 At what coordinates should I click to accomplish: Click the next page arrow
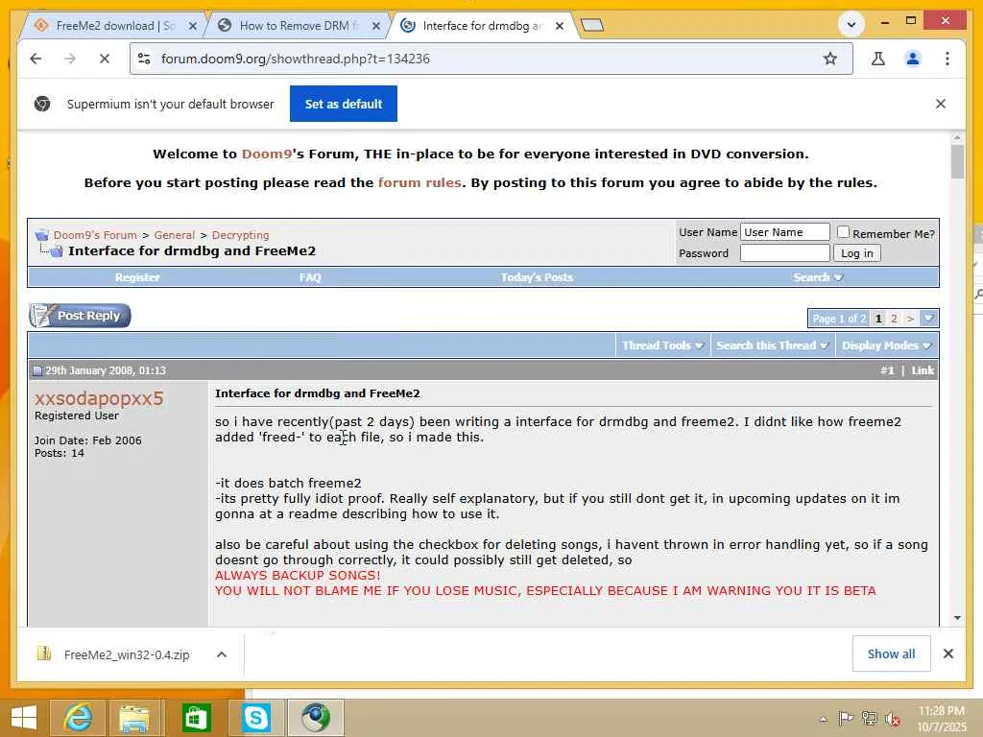pos(910,319)
